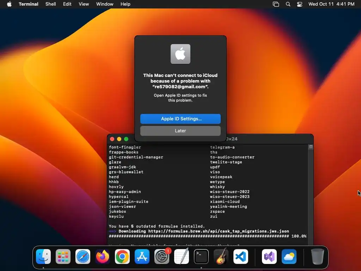Image resolution: width=361 pixels, height=271 pixels.
Task: Open the Edit menu
Action: 67,4
